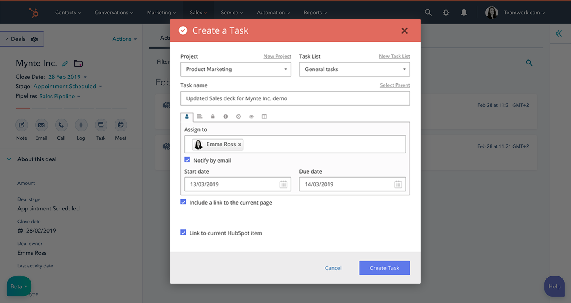Click the Select Parent link

coord(395,85)
